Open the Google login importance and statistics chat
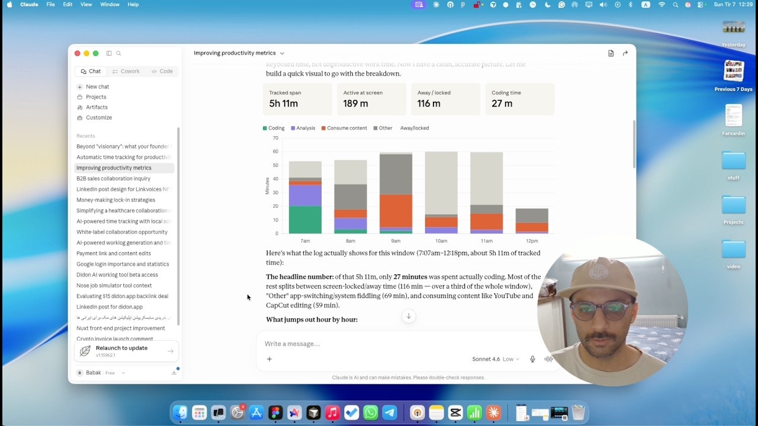 [124, 264]
